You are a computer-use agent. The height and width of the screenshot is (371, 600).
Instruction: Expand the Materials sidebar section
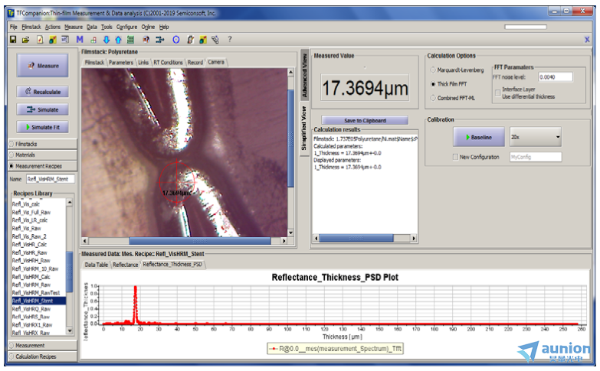(42, 155)
